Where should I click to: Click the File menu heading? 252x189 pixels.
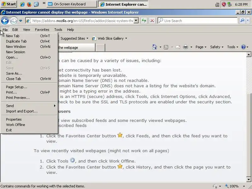coord(5,30)
